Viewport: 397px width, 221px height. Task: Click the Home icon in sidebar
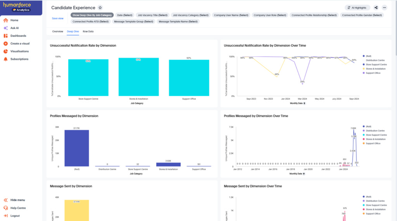[6, 20]
